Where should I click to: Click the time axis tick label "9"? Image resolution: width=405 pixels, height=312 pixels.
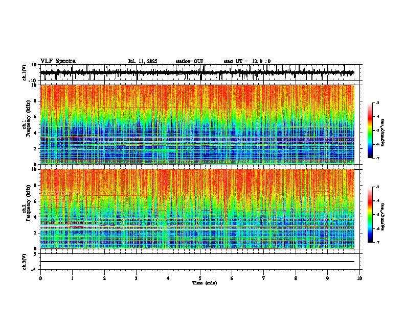pyautogui.click(x=327, y=278)
